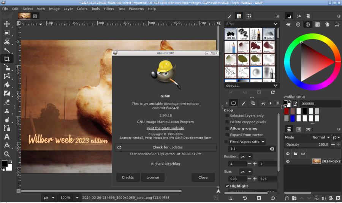Save tool preset icon in Tool Options

[231, 198]
